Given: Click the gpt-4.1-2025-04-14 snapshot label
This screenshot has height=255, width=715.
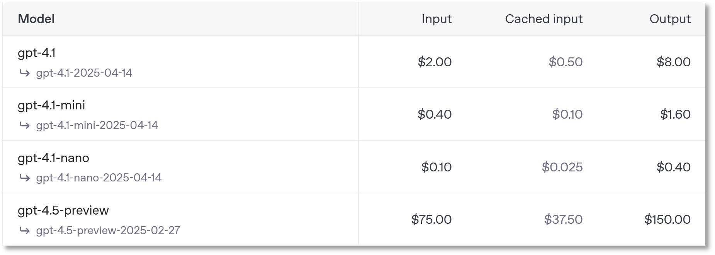Looking at the screenshot, I should coord(84,73).
